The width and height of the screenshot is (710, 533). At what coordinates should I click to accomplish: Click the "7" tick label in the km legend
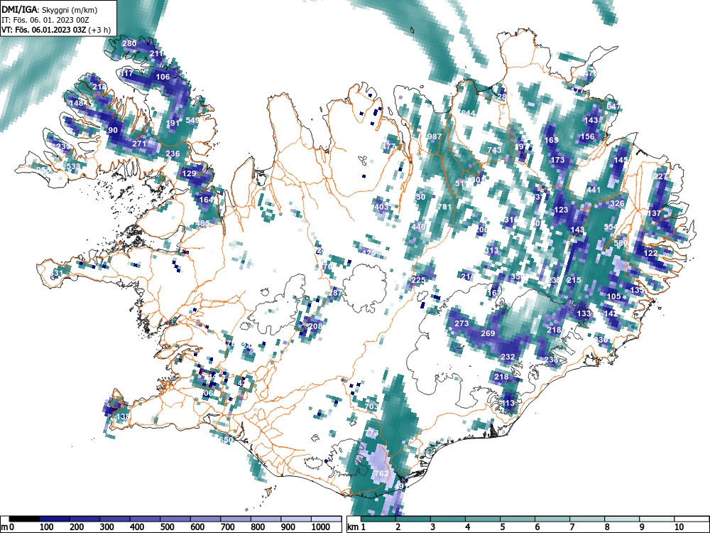tap(572, 527)
